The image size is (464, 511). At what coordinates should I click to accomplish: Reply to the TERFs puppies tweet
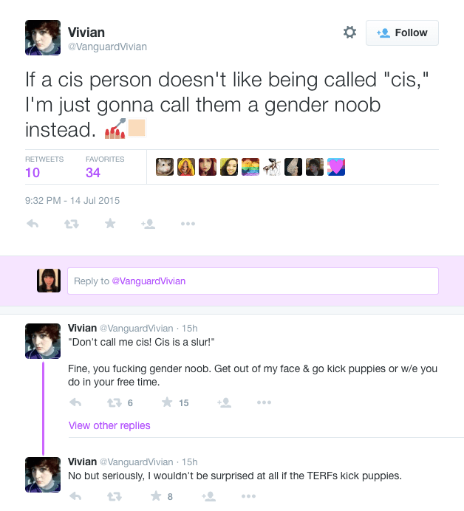75,496
